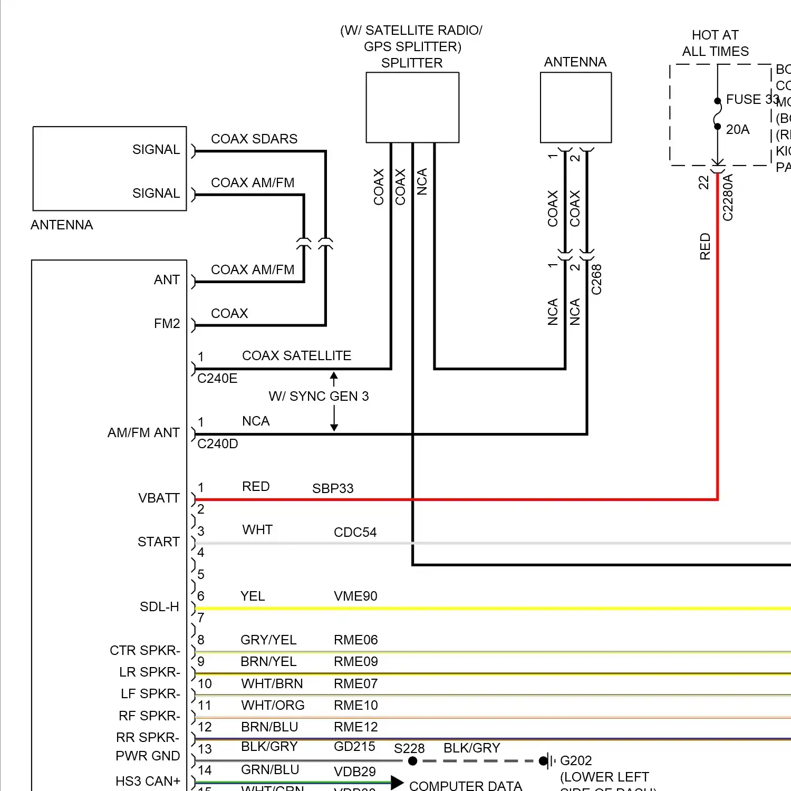Select the RME09 circuit code
Screen dimensions: 791x791
click(x=355, y=661)
